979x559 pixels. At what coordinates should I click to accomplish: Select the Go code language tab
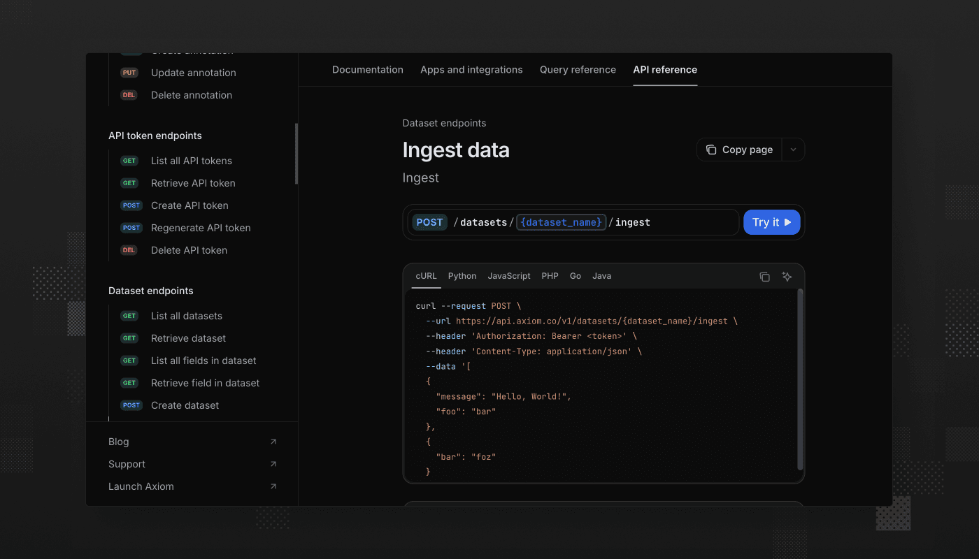point(575,275)
